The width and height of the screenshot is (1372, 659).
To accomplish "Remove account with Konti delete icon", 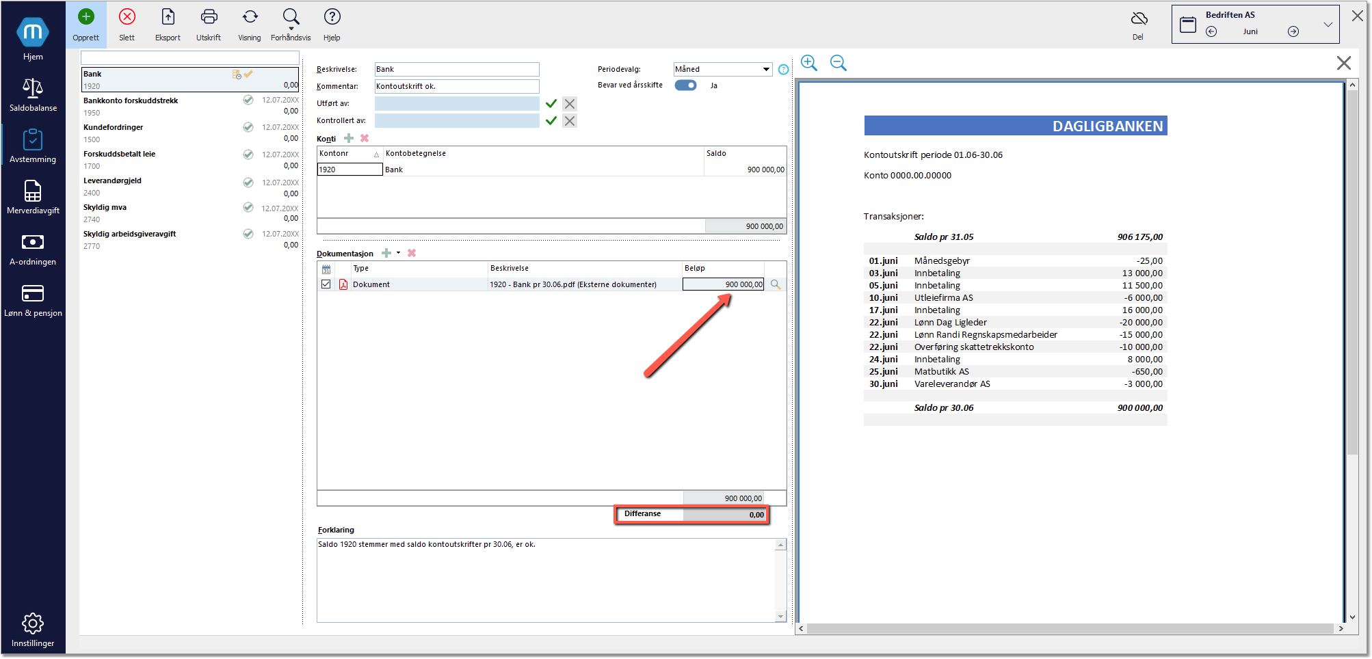I will [x=365, y=138].
